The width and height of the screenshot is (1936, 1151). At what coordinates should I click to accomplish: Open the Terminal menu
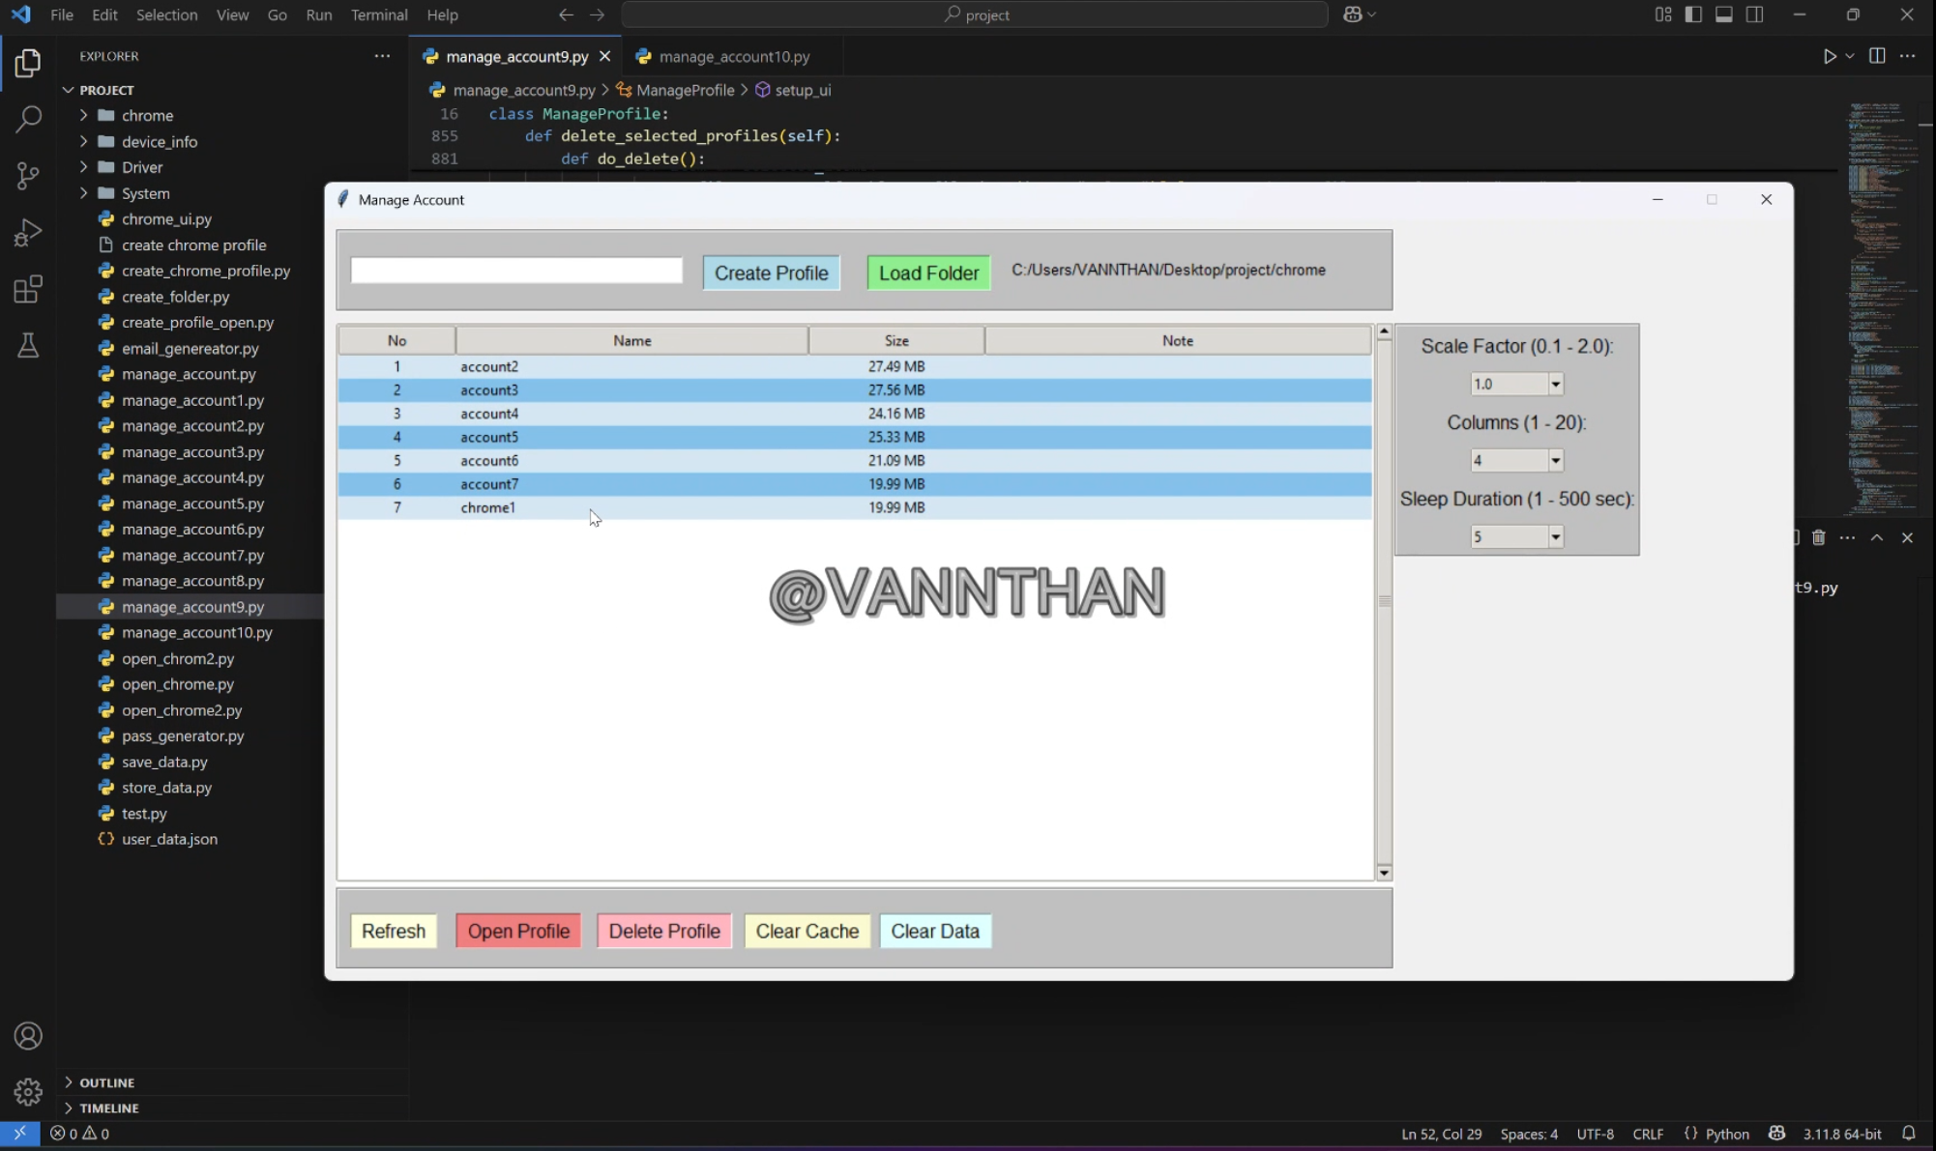coord(378,14)
